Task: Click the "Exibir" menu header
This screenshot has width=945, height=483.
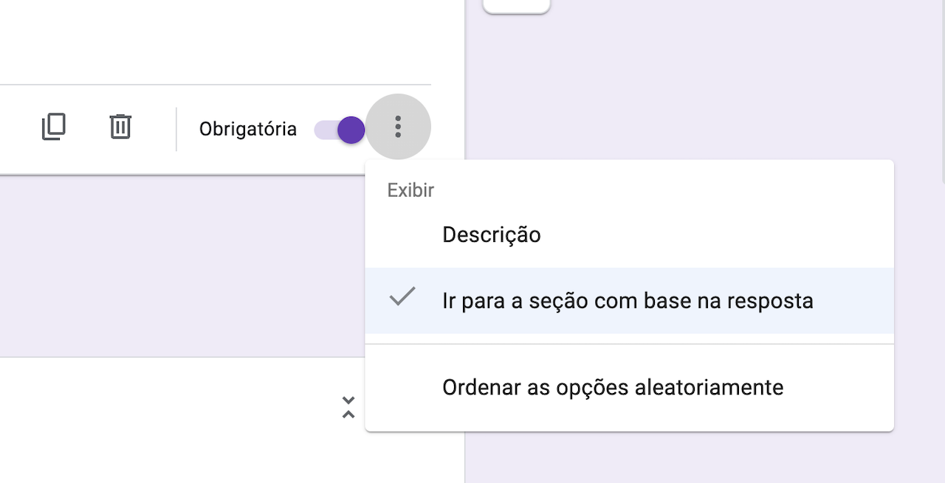Action: 410,190
